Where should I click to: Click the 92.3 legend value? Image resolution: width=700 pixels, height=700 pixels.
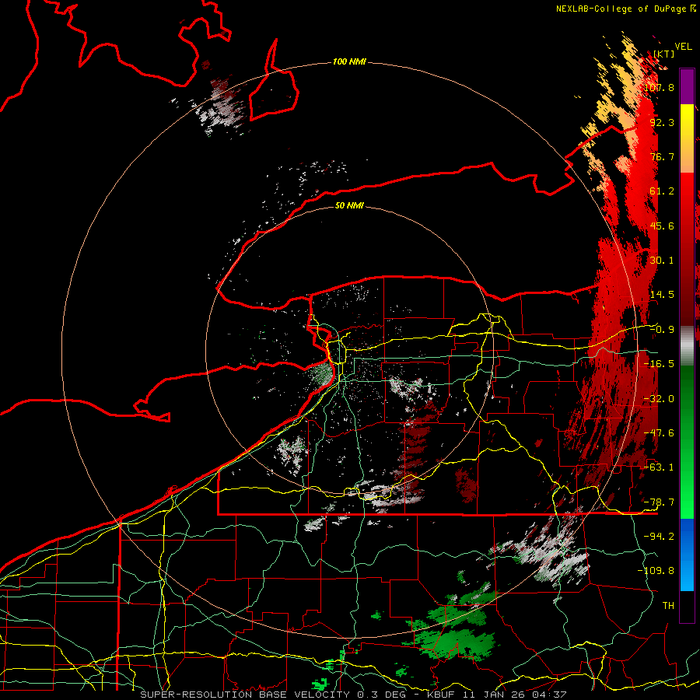click(662, 122)
